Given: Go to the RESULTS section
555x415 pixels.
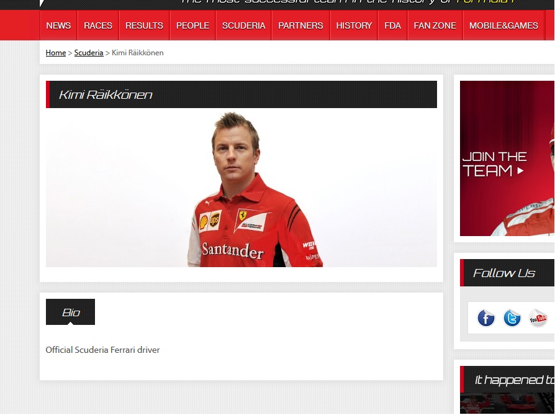Looking at the screenshot, I should (x=144, y=25).
